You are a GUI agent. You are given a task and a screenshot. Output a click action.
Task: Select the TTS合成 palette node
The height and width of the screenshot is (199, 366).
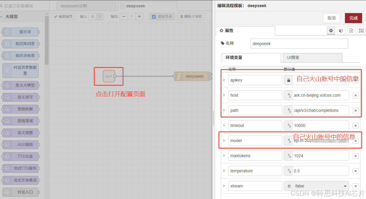tap(21, 156)
